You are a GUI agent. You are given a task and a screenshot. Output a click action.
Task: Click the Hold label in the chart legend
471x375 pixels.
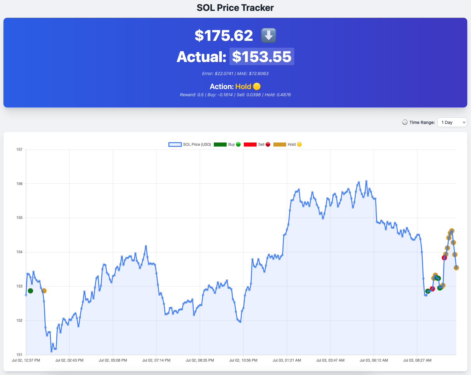pos(292,144)
